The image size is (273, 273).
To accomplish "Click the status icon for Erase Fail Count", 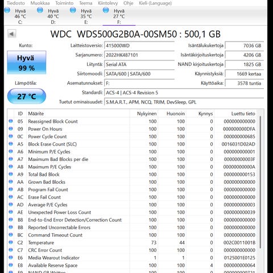I will pos(11,197).
